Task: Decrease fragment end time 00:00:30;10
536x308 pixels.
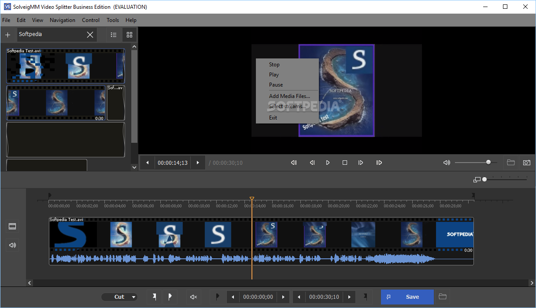Action: tap(299, 297)
